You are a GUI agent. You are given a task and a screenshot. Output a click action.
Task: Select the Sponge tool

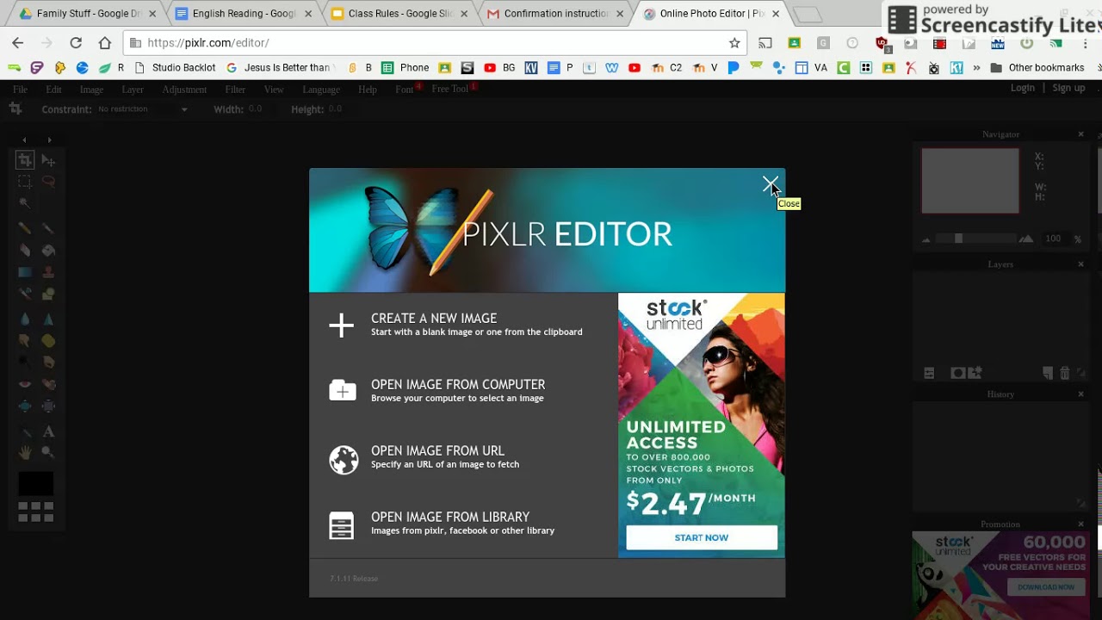pyautogui.click(x=48, y=340)
